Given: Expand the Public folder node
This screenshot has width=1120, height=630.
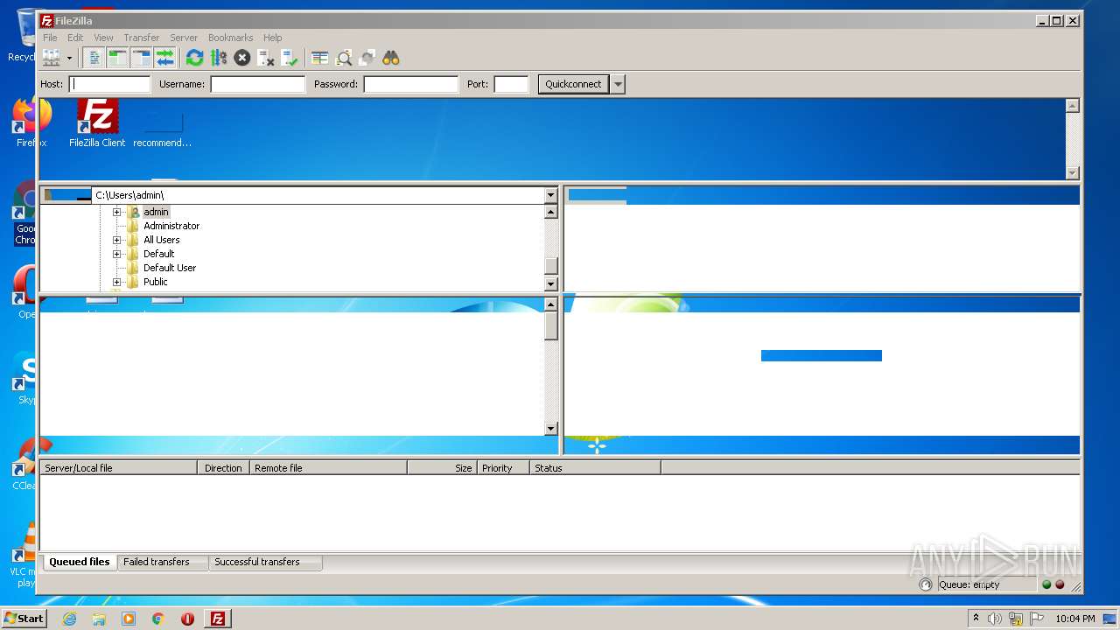Looking at the screenshot, I should [116, 282].
